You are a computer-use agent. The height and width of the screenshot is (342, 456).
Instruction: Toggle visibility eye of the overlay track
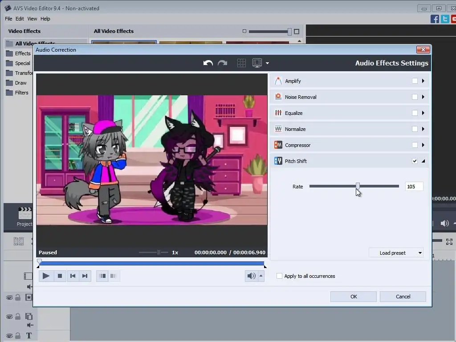[x=9, y=317]
